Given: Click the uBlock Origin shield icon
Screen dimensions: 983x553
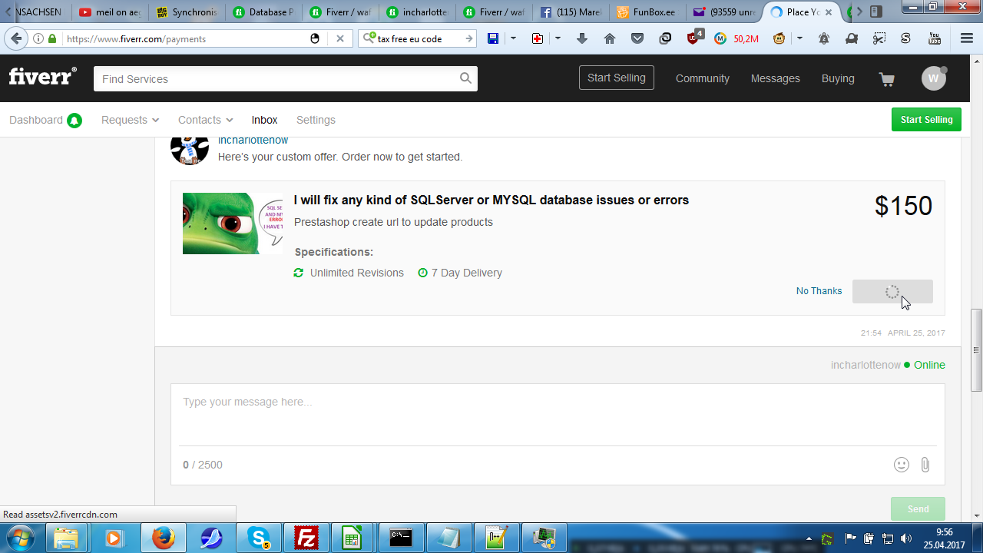Looking at the screenshot, I should [693, 38].
